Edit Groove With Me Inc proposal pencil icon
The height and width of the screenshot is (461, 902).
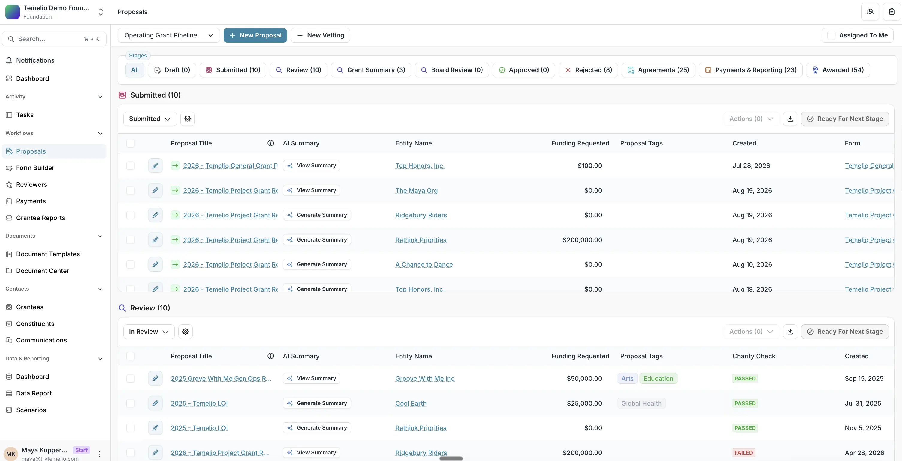155,378
